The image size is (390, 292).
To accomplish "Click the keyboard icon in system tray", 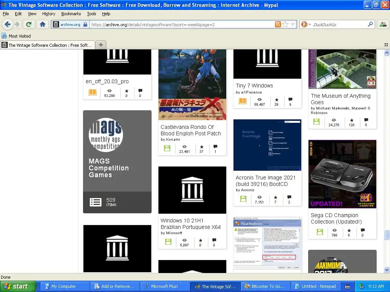I will 347,287.
